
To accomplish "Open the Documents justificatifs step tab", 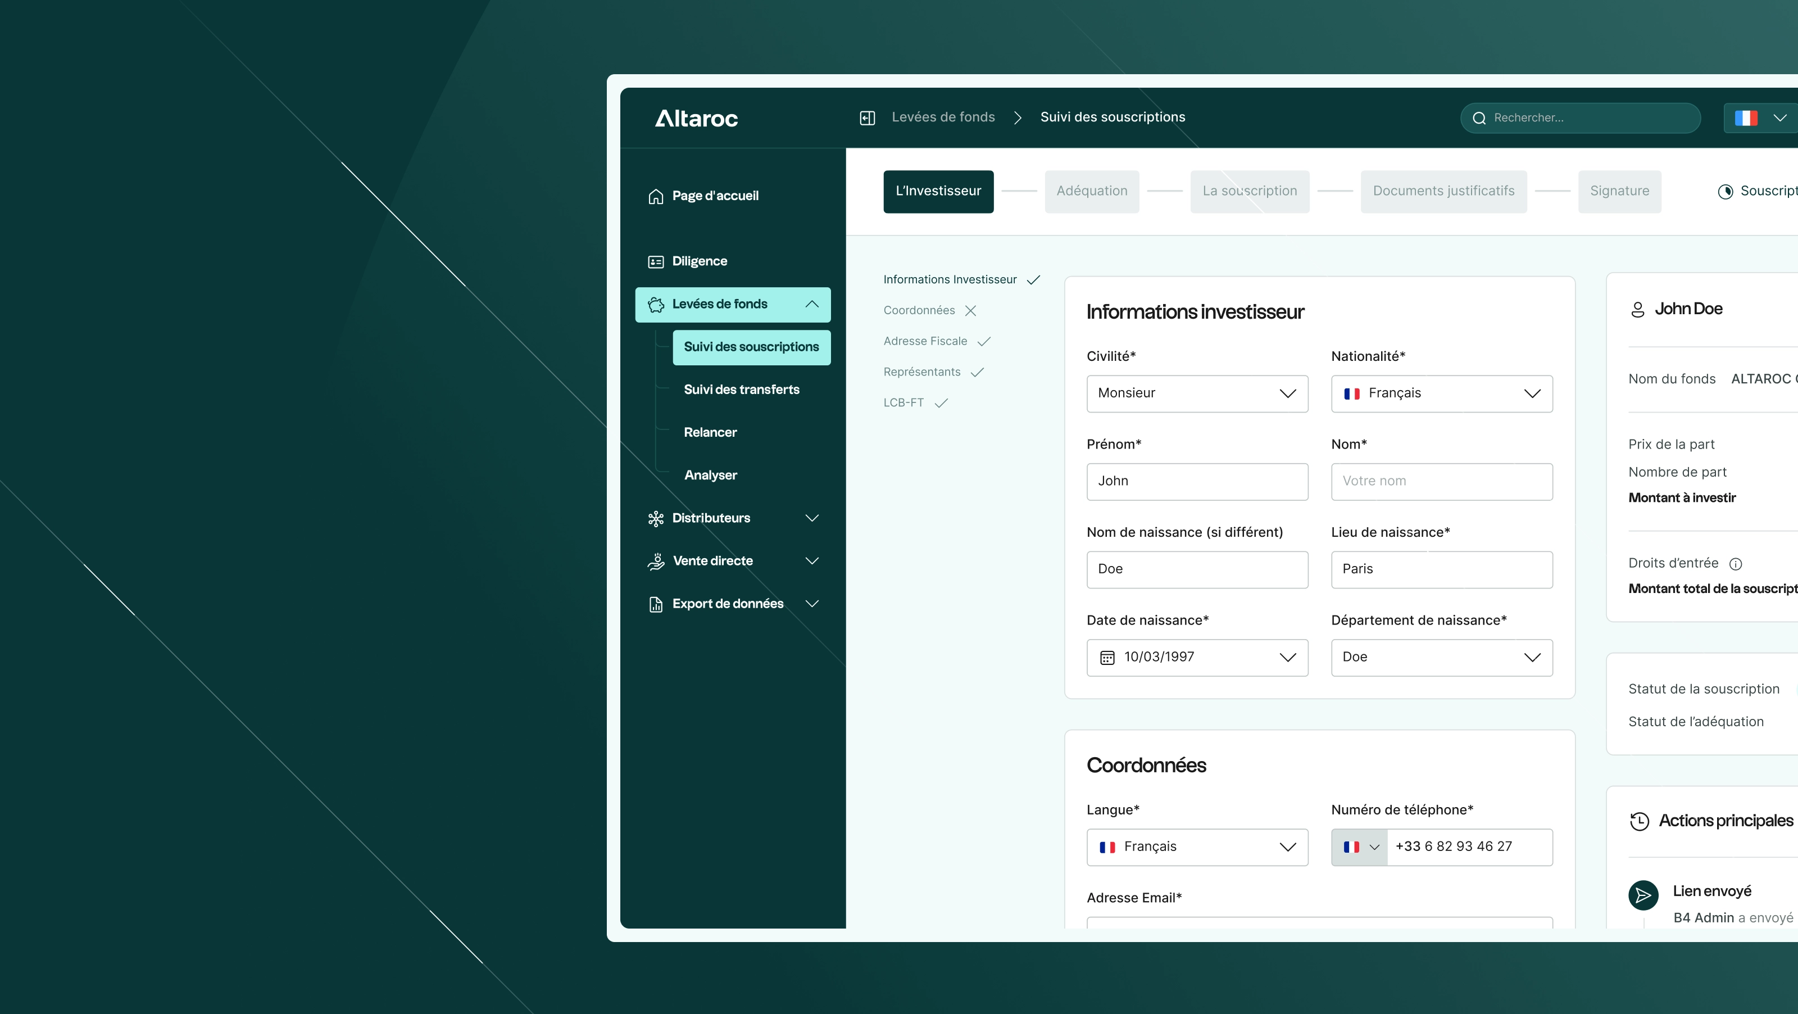I will (1443, 191).
